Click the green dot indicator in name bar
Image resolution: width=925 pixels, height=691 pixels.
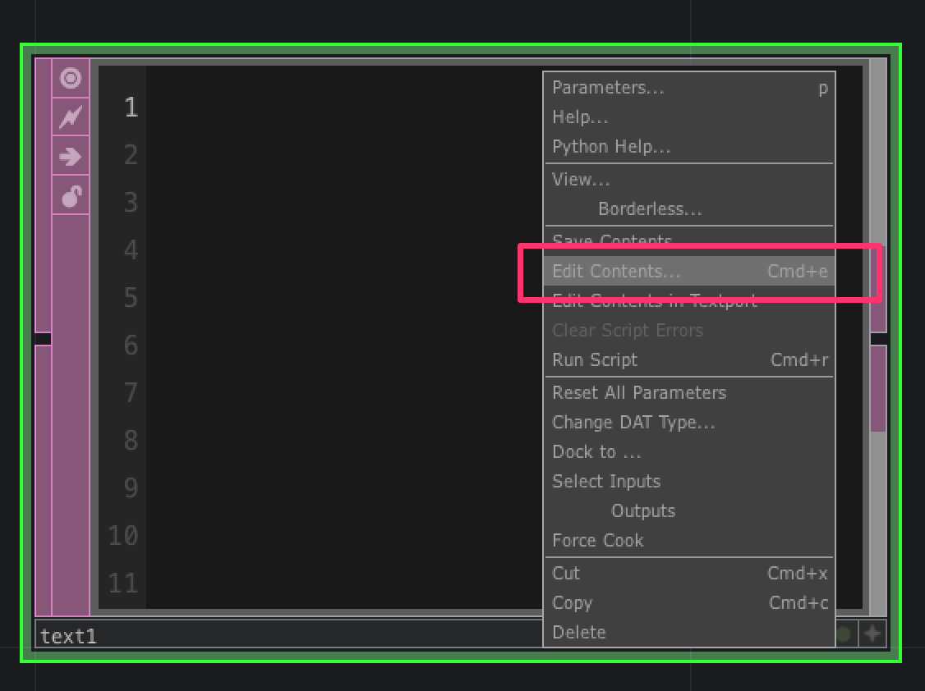pyautogui.click(x=844, y=634)
